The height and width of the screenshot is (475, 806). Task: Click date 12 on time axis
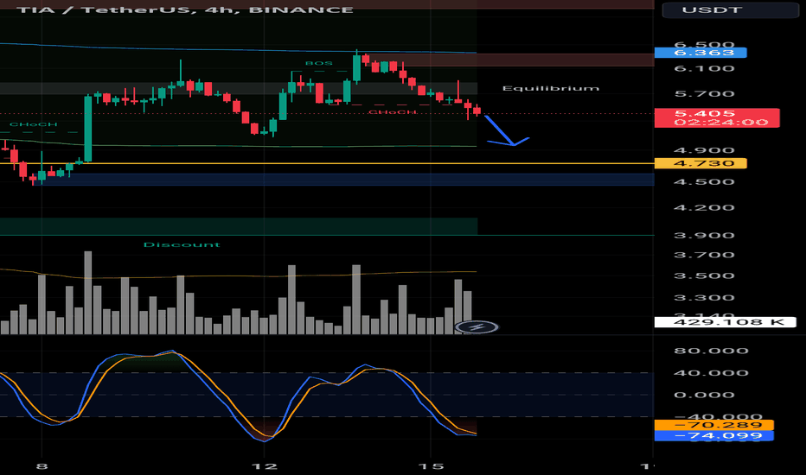(265, 466)
